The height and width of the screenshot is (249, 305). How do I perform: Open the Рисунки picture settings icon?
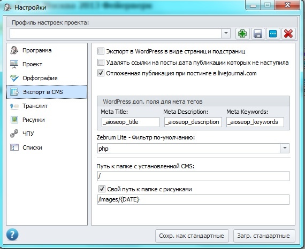click(x=14, y=120)
